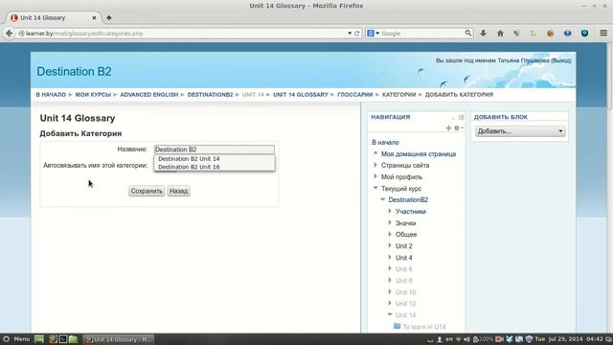Choose autocomplete suggestion Destination B2 Unit 16
613x345 pixels.
pos(215,167)
